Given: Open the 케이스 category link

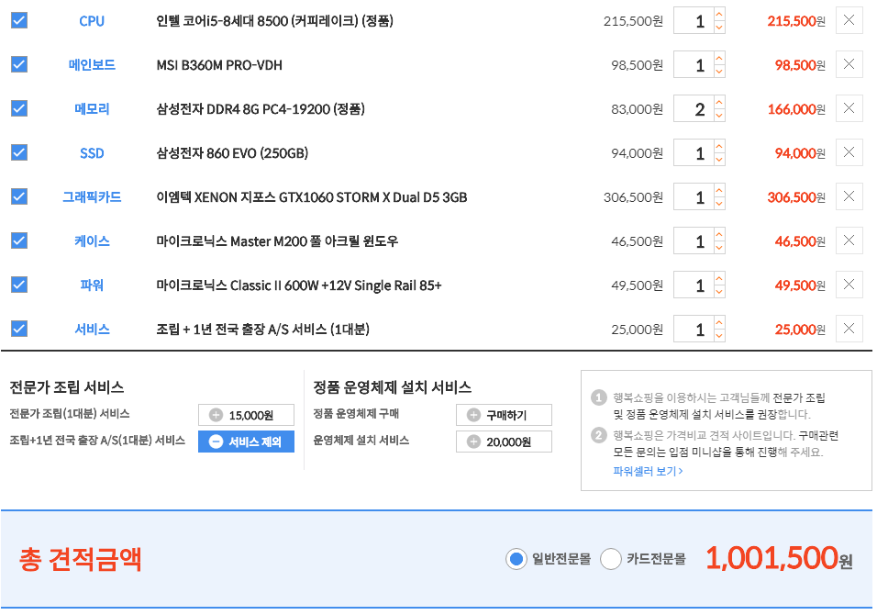Looking at the screenshot, I should [x=92, y=240].
